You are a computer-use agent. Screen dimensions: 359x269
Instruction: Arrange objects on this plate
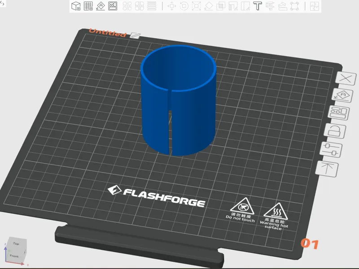coord(339,113)
